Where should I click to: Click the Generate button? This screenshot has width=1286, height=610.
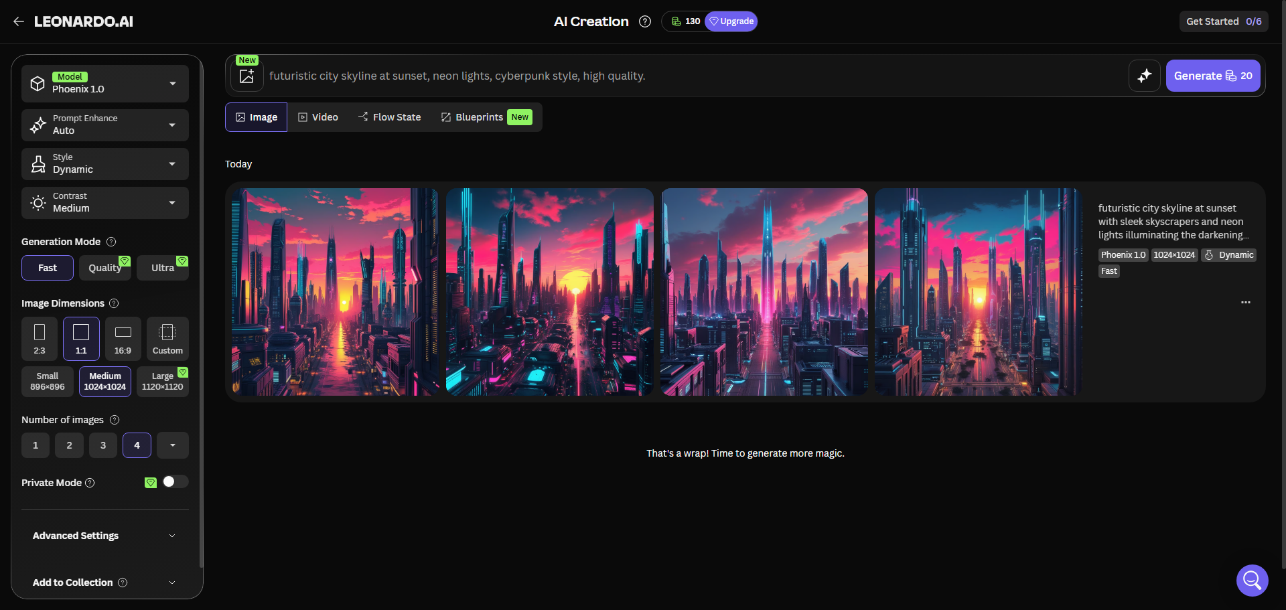tap(1213, 76)
